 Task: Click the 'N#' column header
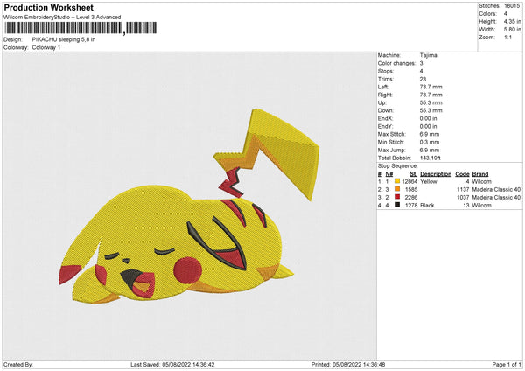pyautogui.click(x=389, y=174)
